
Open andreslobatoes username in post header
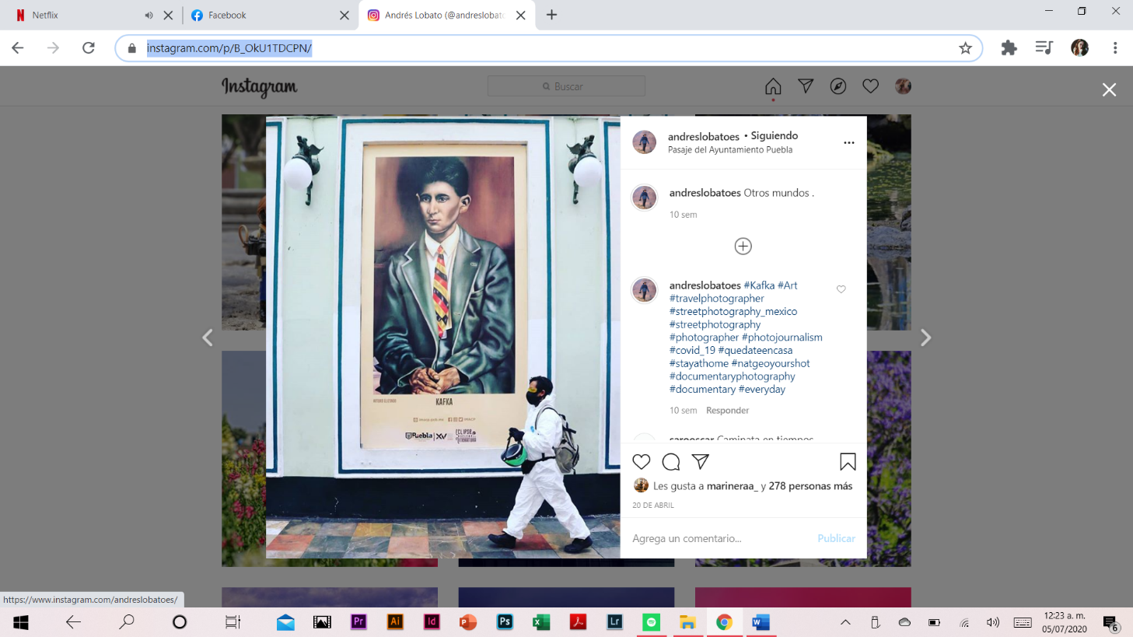pos(704,136)
